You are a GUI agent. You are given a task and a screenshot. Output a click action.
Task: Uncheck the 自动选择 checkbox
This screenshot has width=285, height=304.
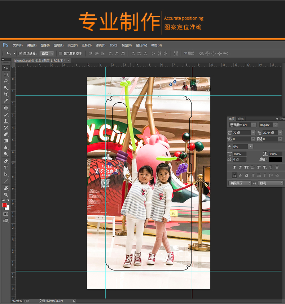coord(20,53)
